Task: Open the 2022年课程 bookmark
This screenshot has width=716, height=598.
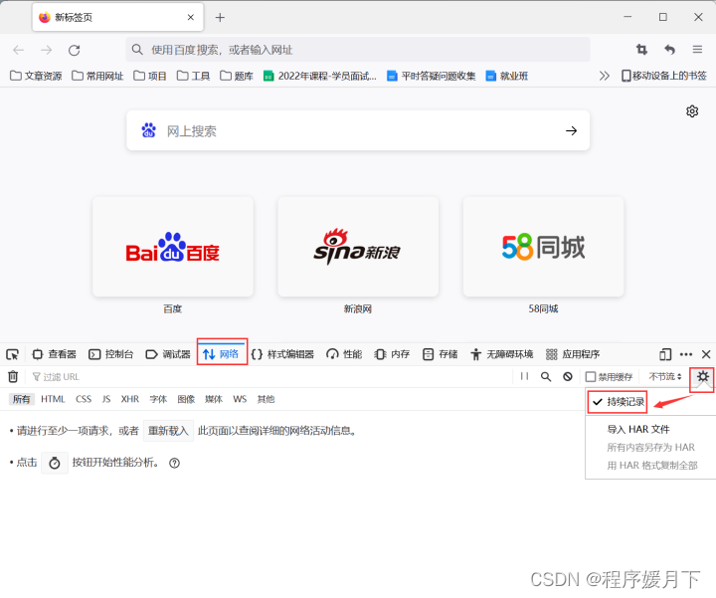Action: [320, 76]
